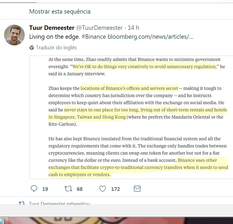The height and width of the screenshot is (224, 233).
Task: Click the 14 h timestamp
Action: point(133,28)
